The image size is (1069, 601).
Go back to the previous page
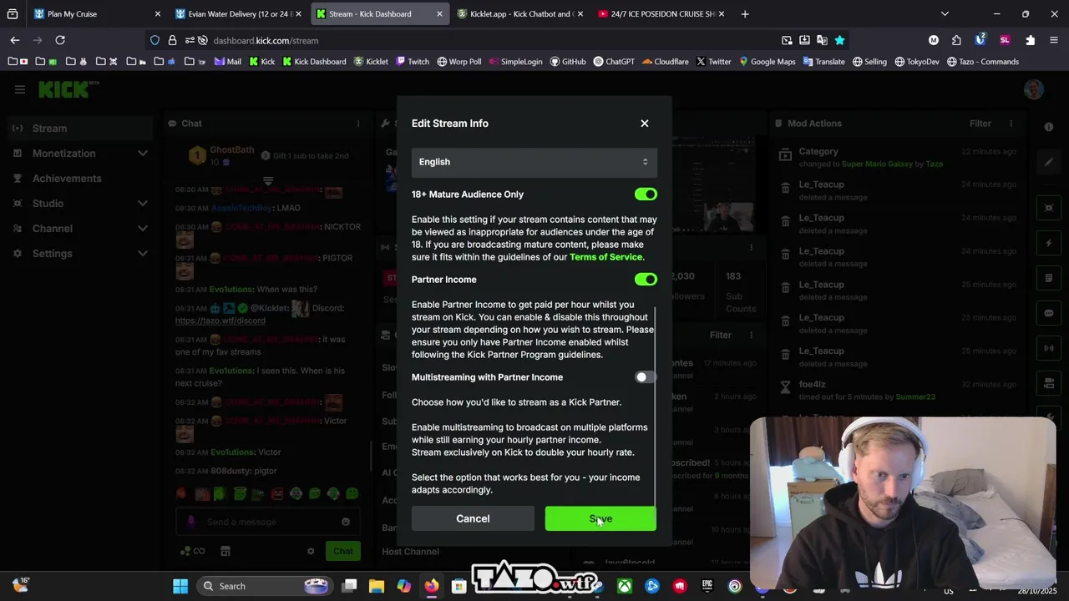click(x=15, y=40)
